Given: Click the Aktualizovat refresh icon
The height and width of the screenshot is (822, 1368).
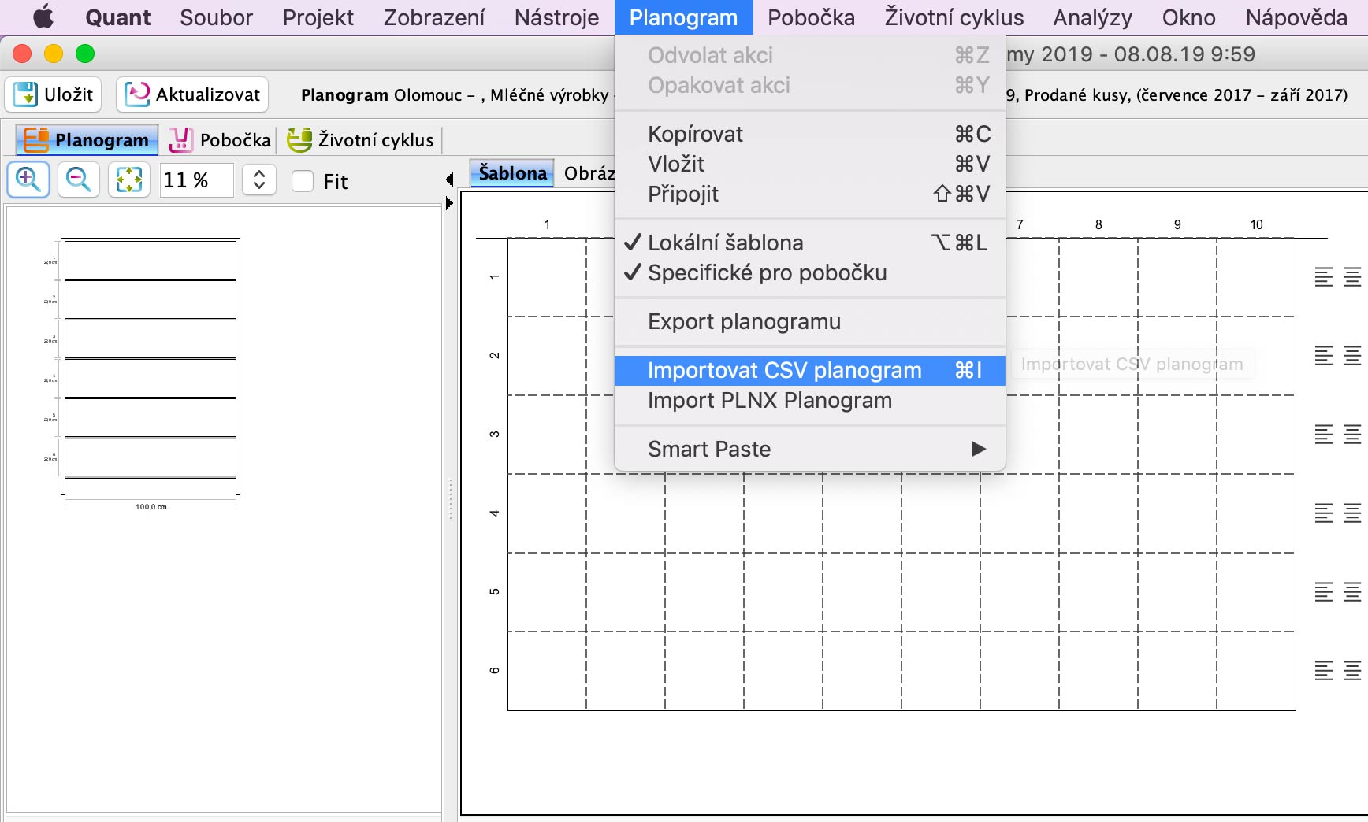Looking at the screenshot, I should pyautogui.click(x=137, y=94).
